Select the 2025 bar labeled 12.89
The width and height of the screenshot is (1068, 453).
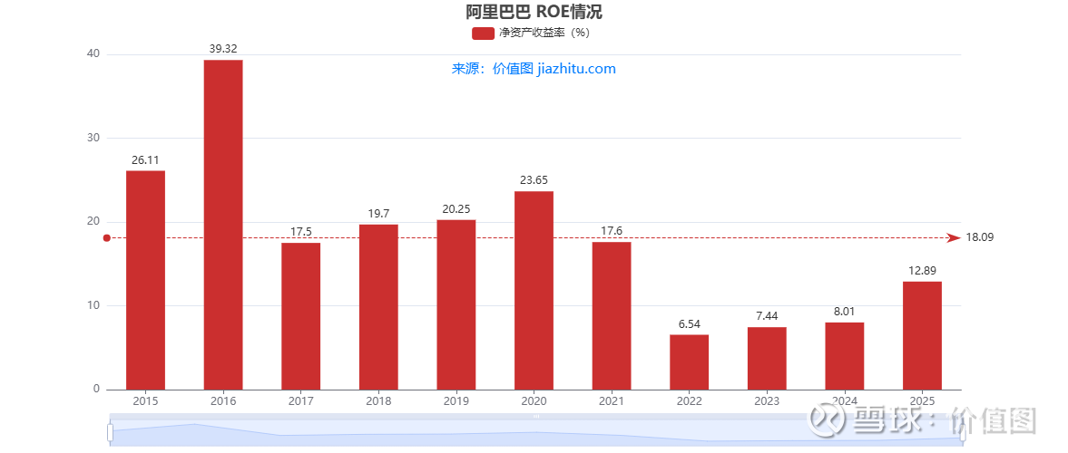[922, 335]
